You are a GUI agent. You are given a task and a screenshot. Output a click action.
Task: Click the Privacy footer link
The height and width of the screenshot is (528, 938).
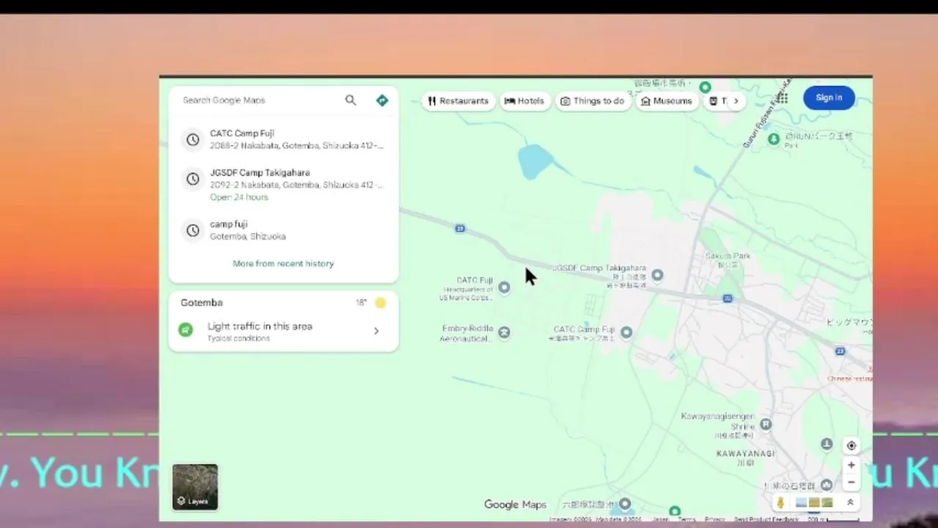tap(714, 519)
